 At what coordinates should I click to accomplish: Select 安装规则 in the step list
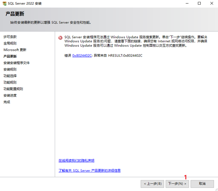pyautogui.click(x=10, y=69)
